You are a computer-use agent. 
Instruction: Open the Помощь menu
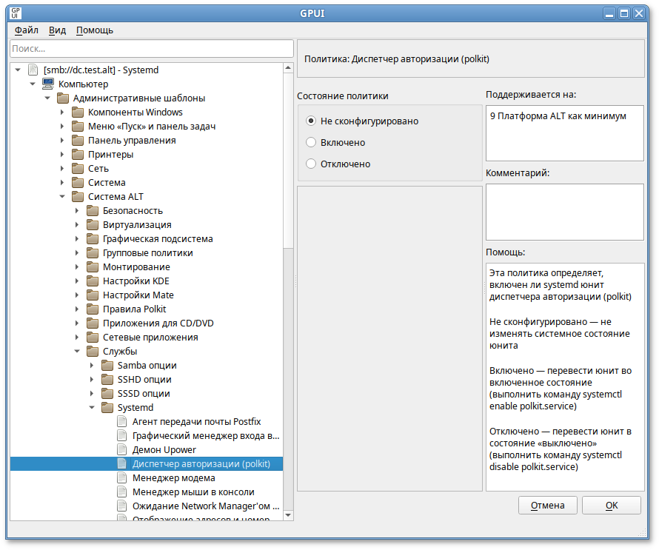coord(95,30)
